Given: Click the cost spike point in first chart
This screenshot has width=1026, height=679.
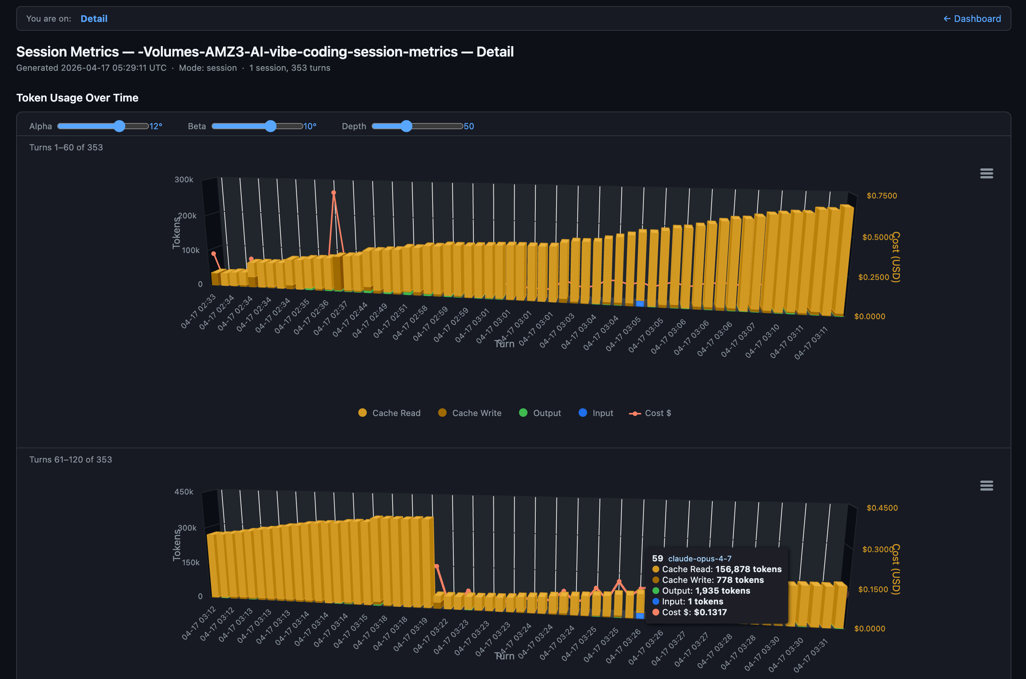Looking at the screenshot, I should coord(333,193).
